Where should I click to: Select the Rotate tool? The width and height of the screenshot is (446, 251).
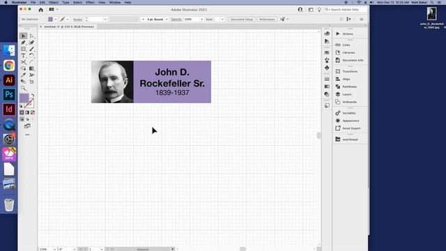click(x=31, y=56)
